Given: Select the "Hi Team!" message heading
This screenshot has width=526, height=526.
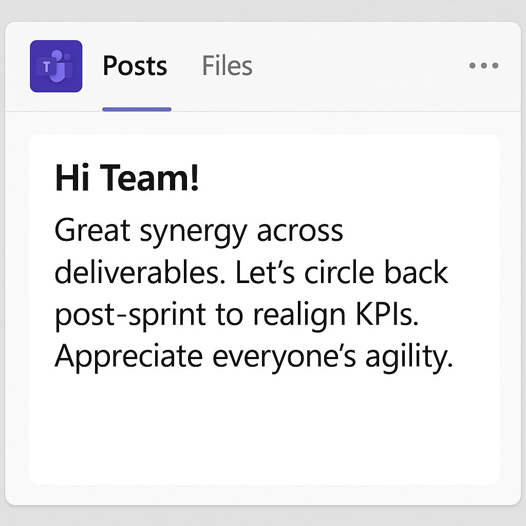Looking at the screenshot, I should pos(126,179).
